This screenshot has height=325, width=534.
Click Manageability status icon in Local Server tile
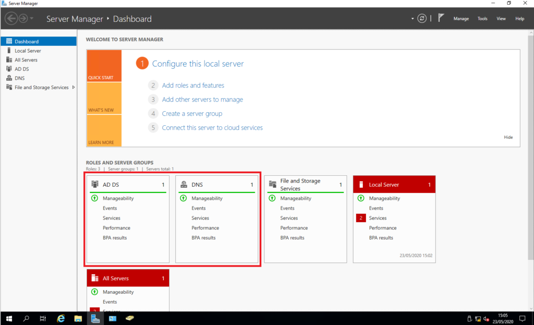[361, 198]
